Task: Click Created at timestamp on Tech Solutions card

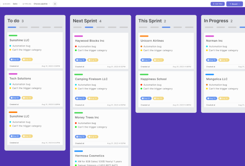Action: coord(51,104)
